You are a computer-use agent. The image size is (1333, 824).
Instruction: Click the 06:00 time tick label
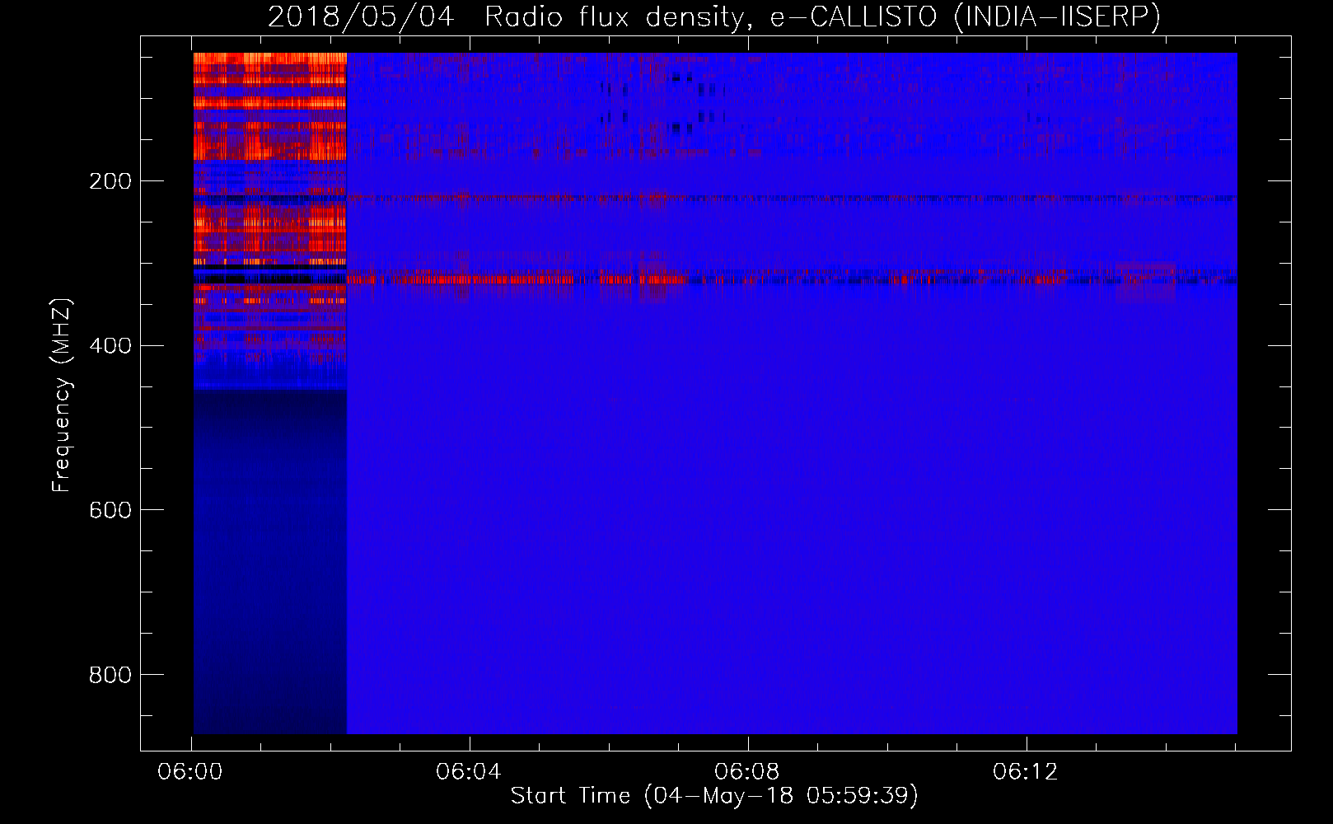click(x=190, y=772)
